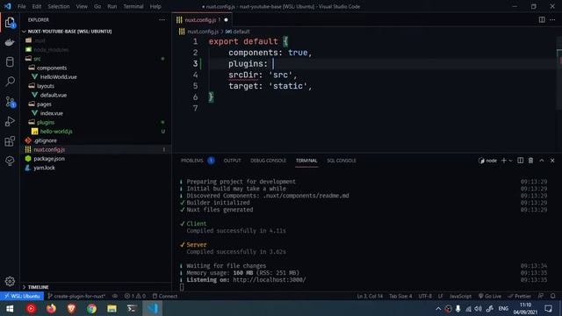
Task: Open the Extensions view
Action: click(10, 141)
